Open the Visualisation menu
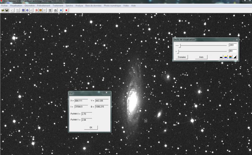Viewport: 252px width, 155px height. pos(16,5)
